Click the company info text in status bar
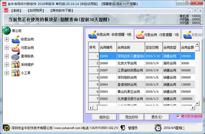 click(x=65, y=128)
